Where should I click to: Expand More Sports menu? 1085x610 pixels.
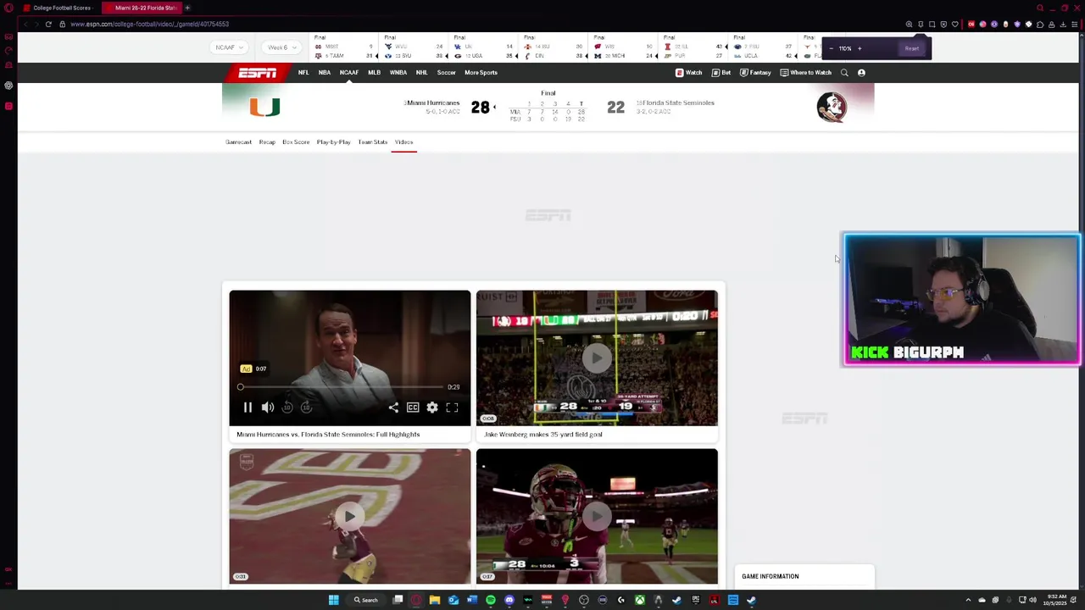[481, 73]
